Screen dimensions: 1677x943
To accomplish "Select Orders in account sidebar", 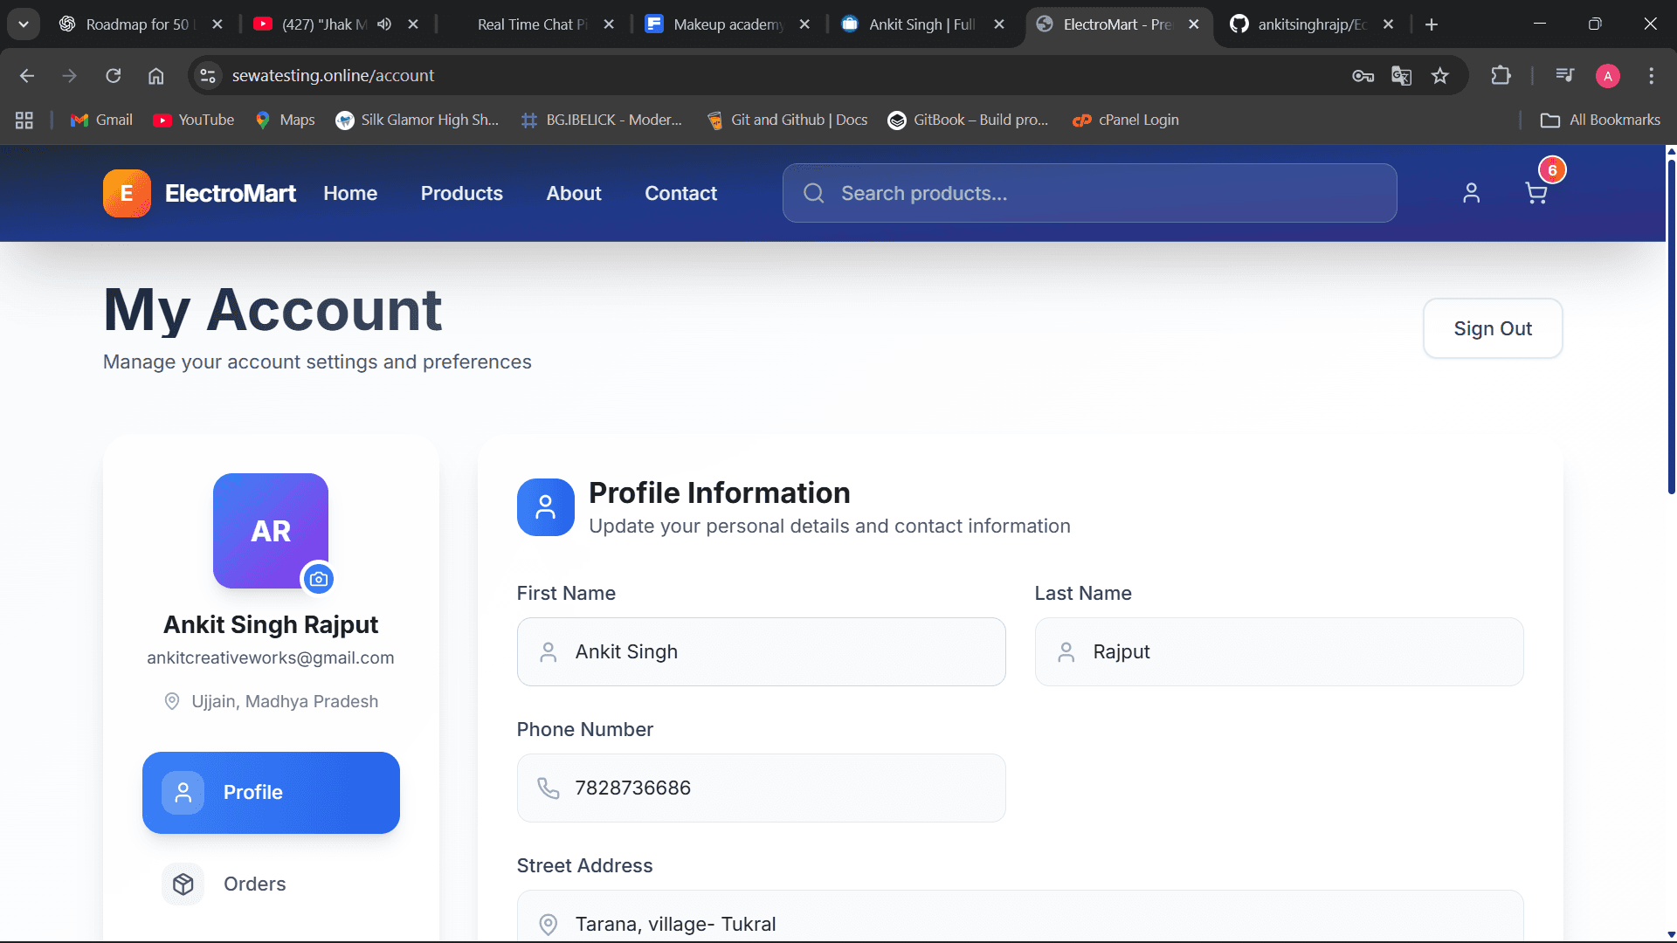I will 253,884.
